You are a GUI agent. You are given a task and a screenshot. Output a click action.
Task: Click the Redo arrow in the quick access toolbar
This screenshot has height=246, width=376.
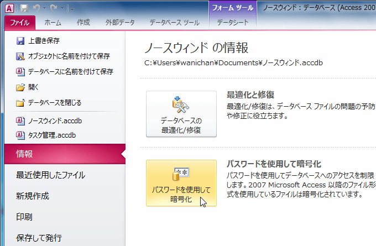[x=54, y=8]
